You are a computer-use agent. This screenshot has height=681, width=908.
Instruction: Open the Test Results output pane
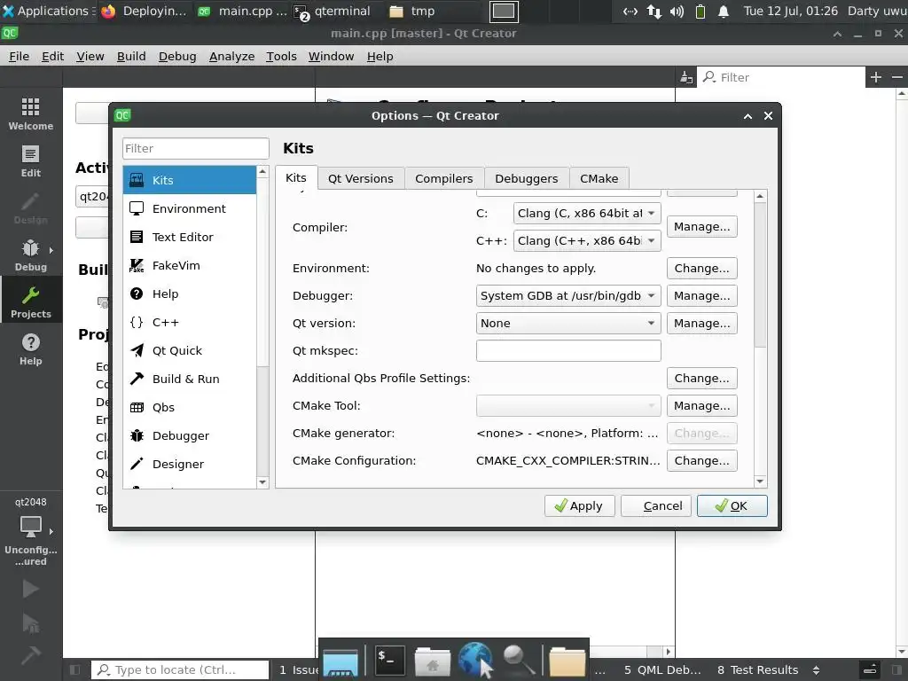point(757,670)
